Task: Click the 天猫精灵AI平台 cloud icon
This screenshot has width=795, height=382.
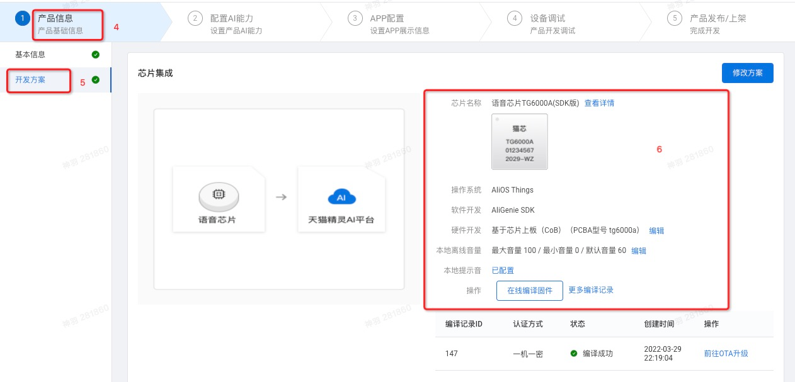Action: point(342,198)
